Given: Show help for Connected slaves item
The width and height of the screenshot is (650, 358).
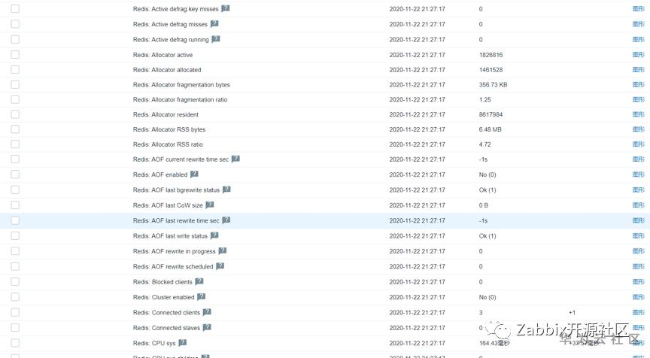Looking at the screenshot, I should [x=207, y=327].
